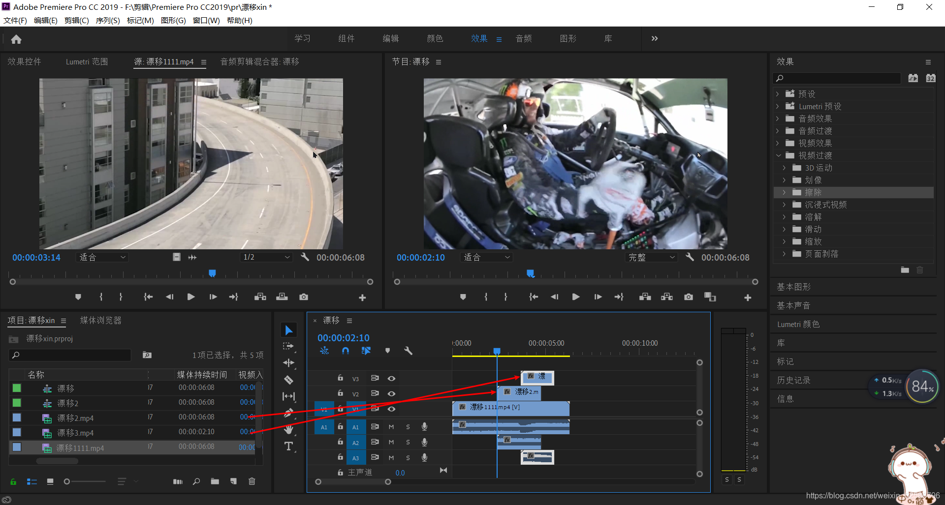Open the 序列(S) menu
945x505 pixels.
coord(107,20)
